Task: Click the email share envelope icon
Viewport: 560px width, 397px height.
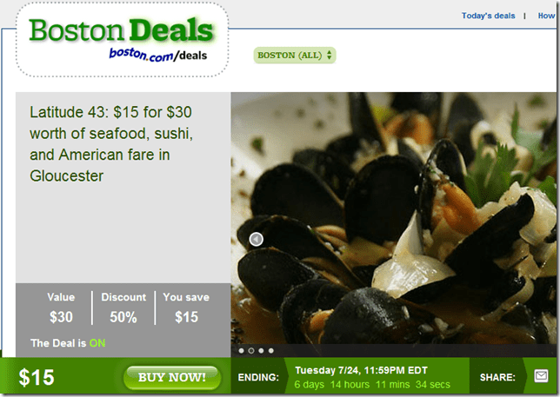Action: point(541,376)
